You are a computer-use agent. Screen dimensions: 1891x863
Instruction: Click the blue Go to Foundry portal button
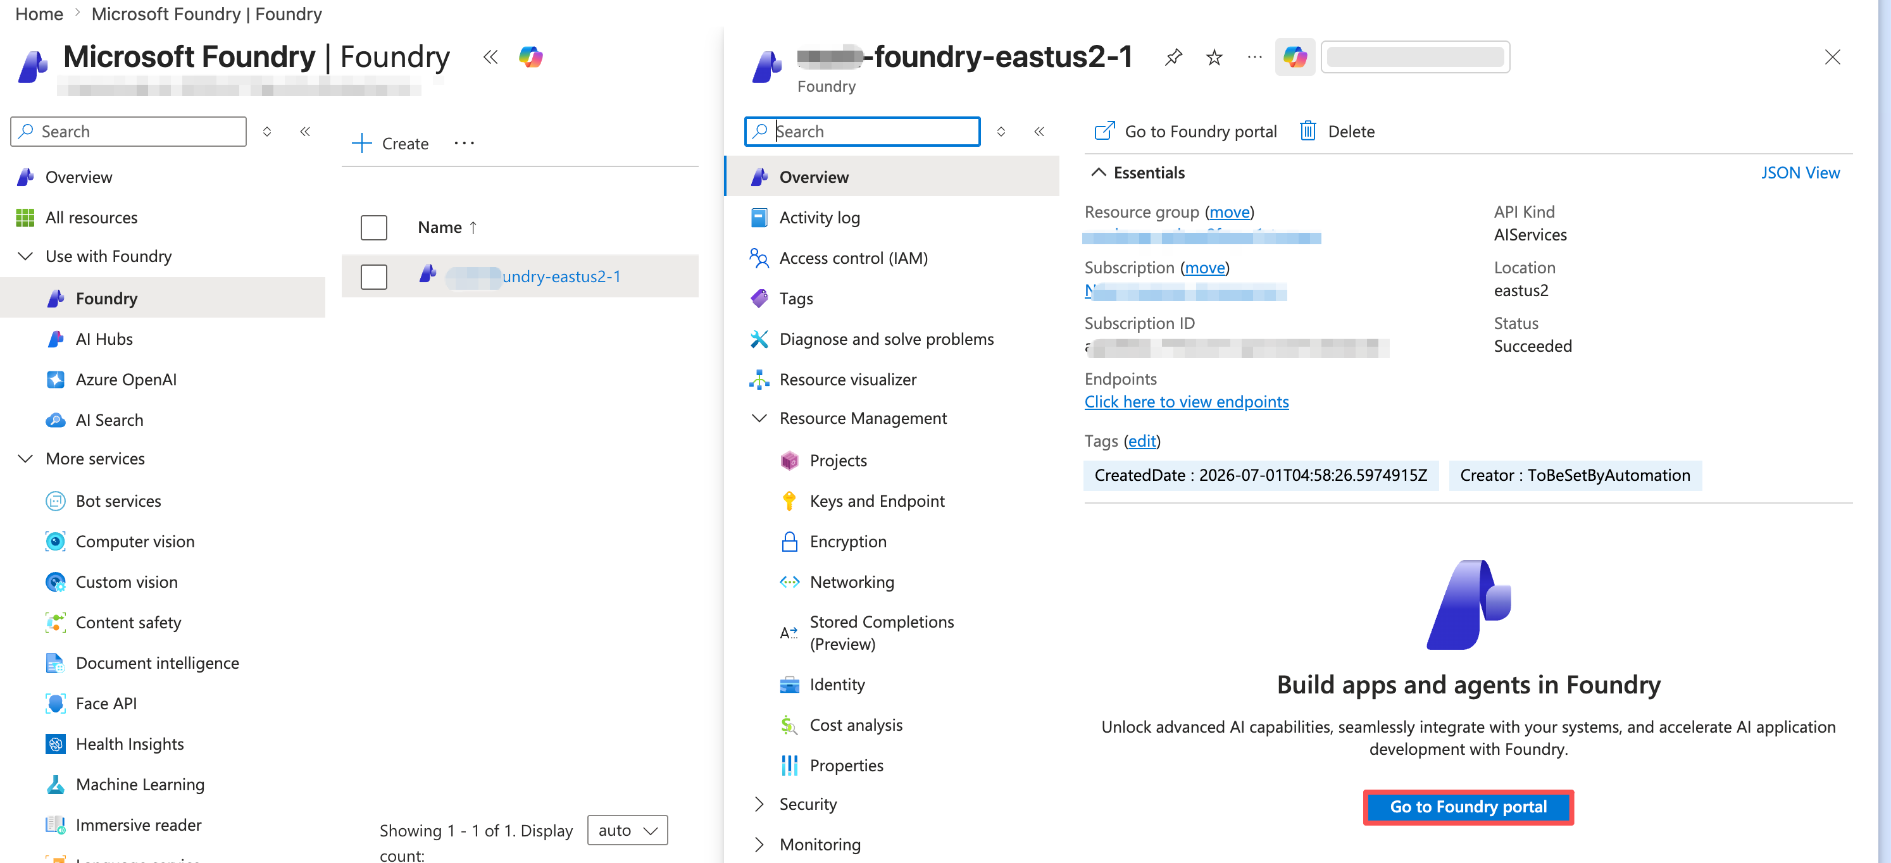(x=1468, y=807)
